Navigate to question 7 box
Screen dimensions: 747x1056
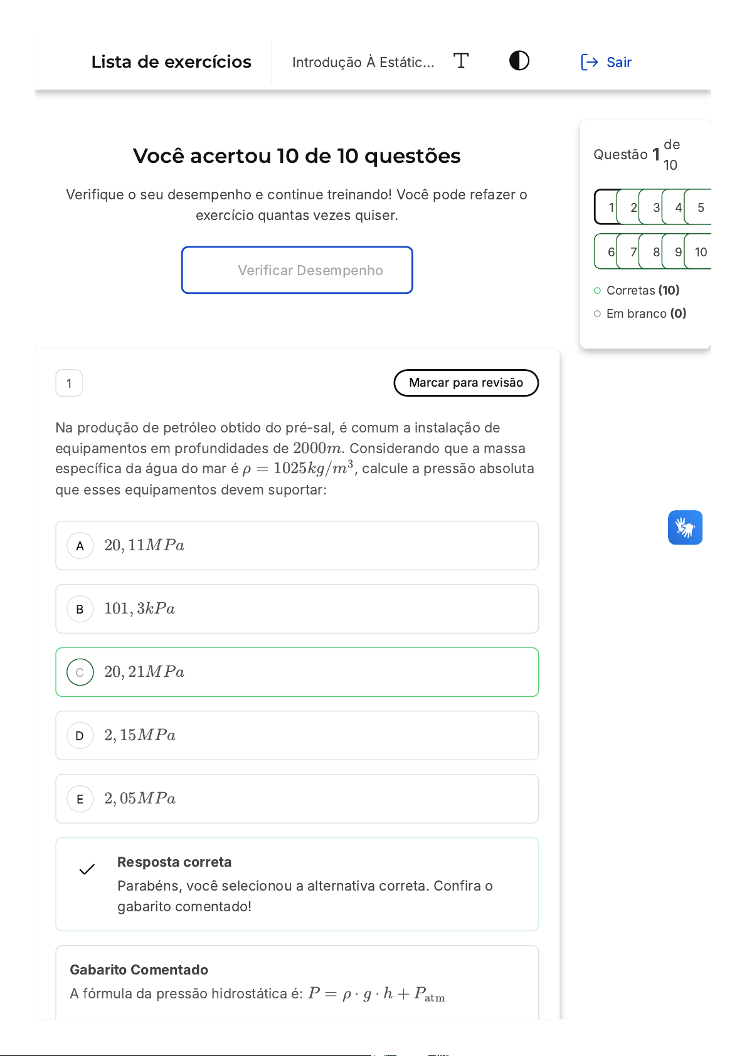pyautogui.click(x=631, y=252)
